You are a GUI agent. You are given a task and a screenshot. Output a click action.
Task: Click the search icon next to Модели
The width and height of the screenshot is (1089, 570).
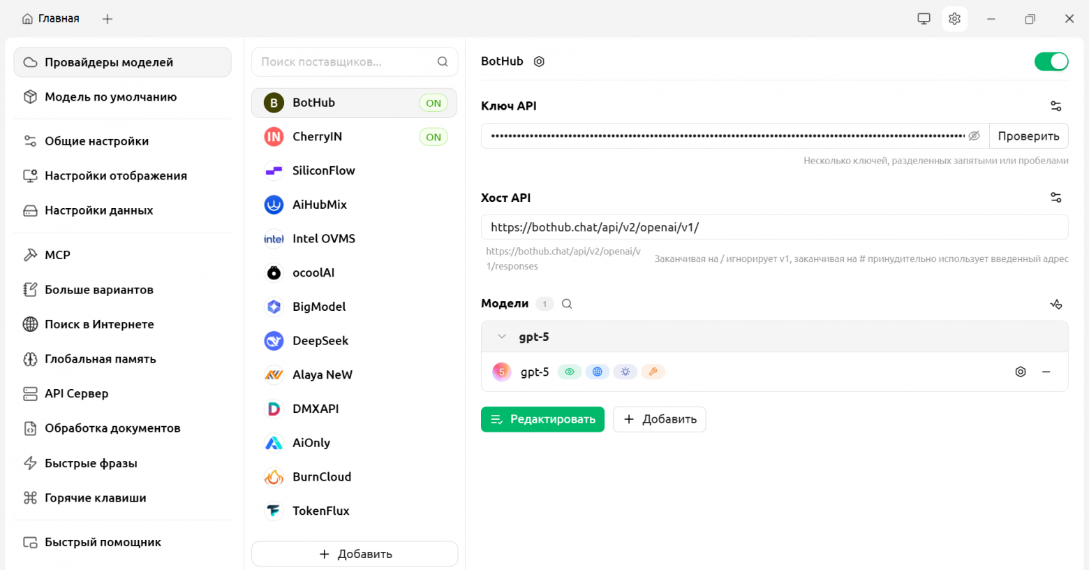(566, 304)
